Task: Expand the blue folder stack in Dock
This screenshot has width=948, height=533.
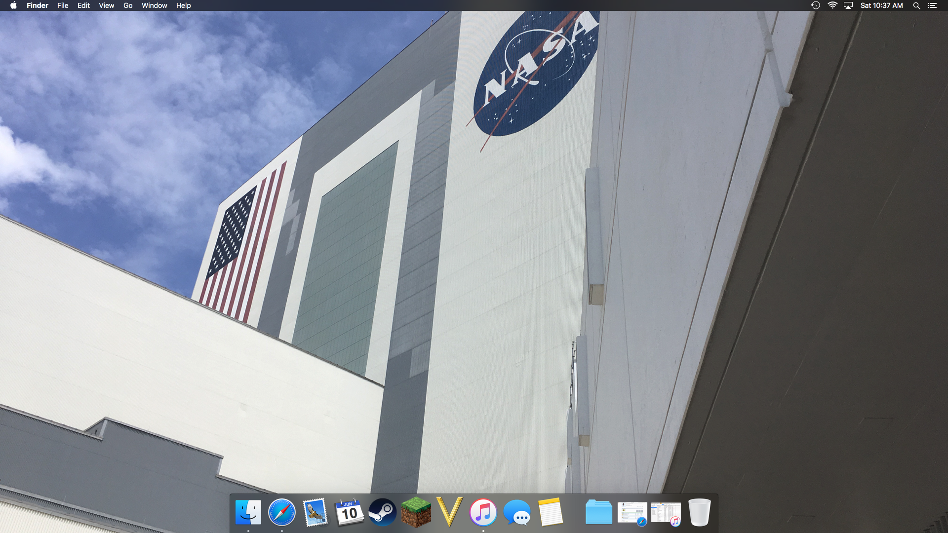Action: click(598, 512)
